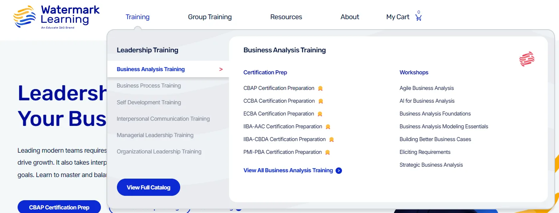Open PMI-PBA Certification Preparation link

[x=283, y=152]
